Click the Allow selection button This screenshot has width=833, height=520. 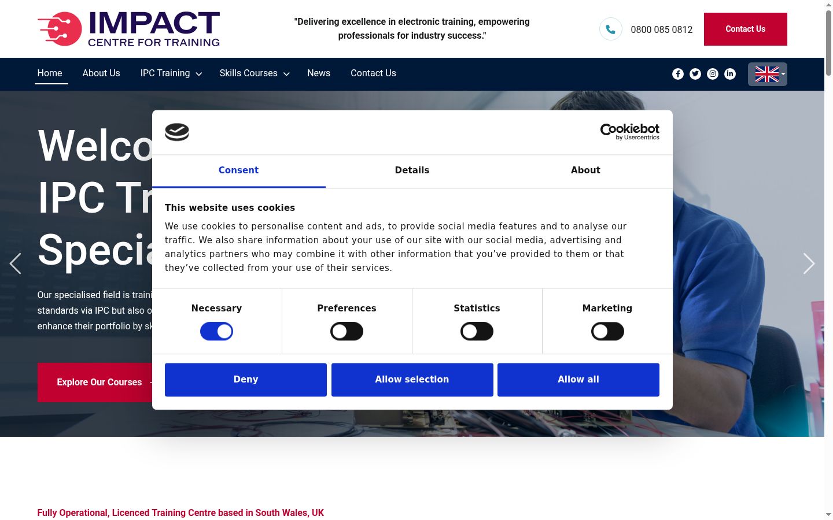pos(412,380)
